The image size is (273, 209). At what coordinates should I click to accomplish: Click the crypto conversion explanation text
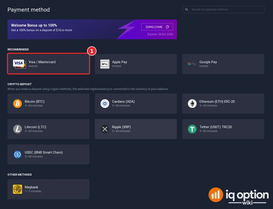click(88, 89)
